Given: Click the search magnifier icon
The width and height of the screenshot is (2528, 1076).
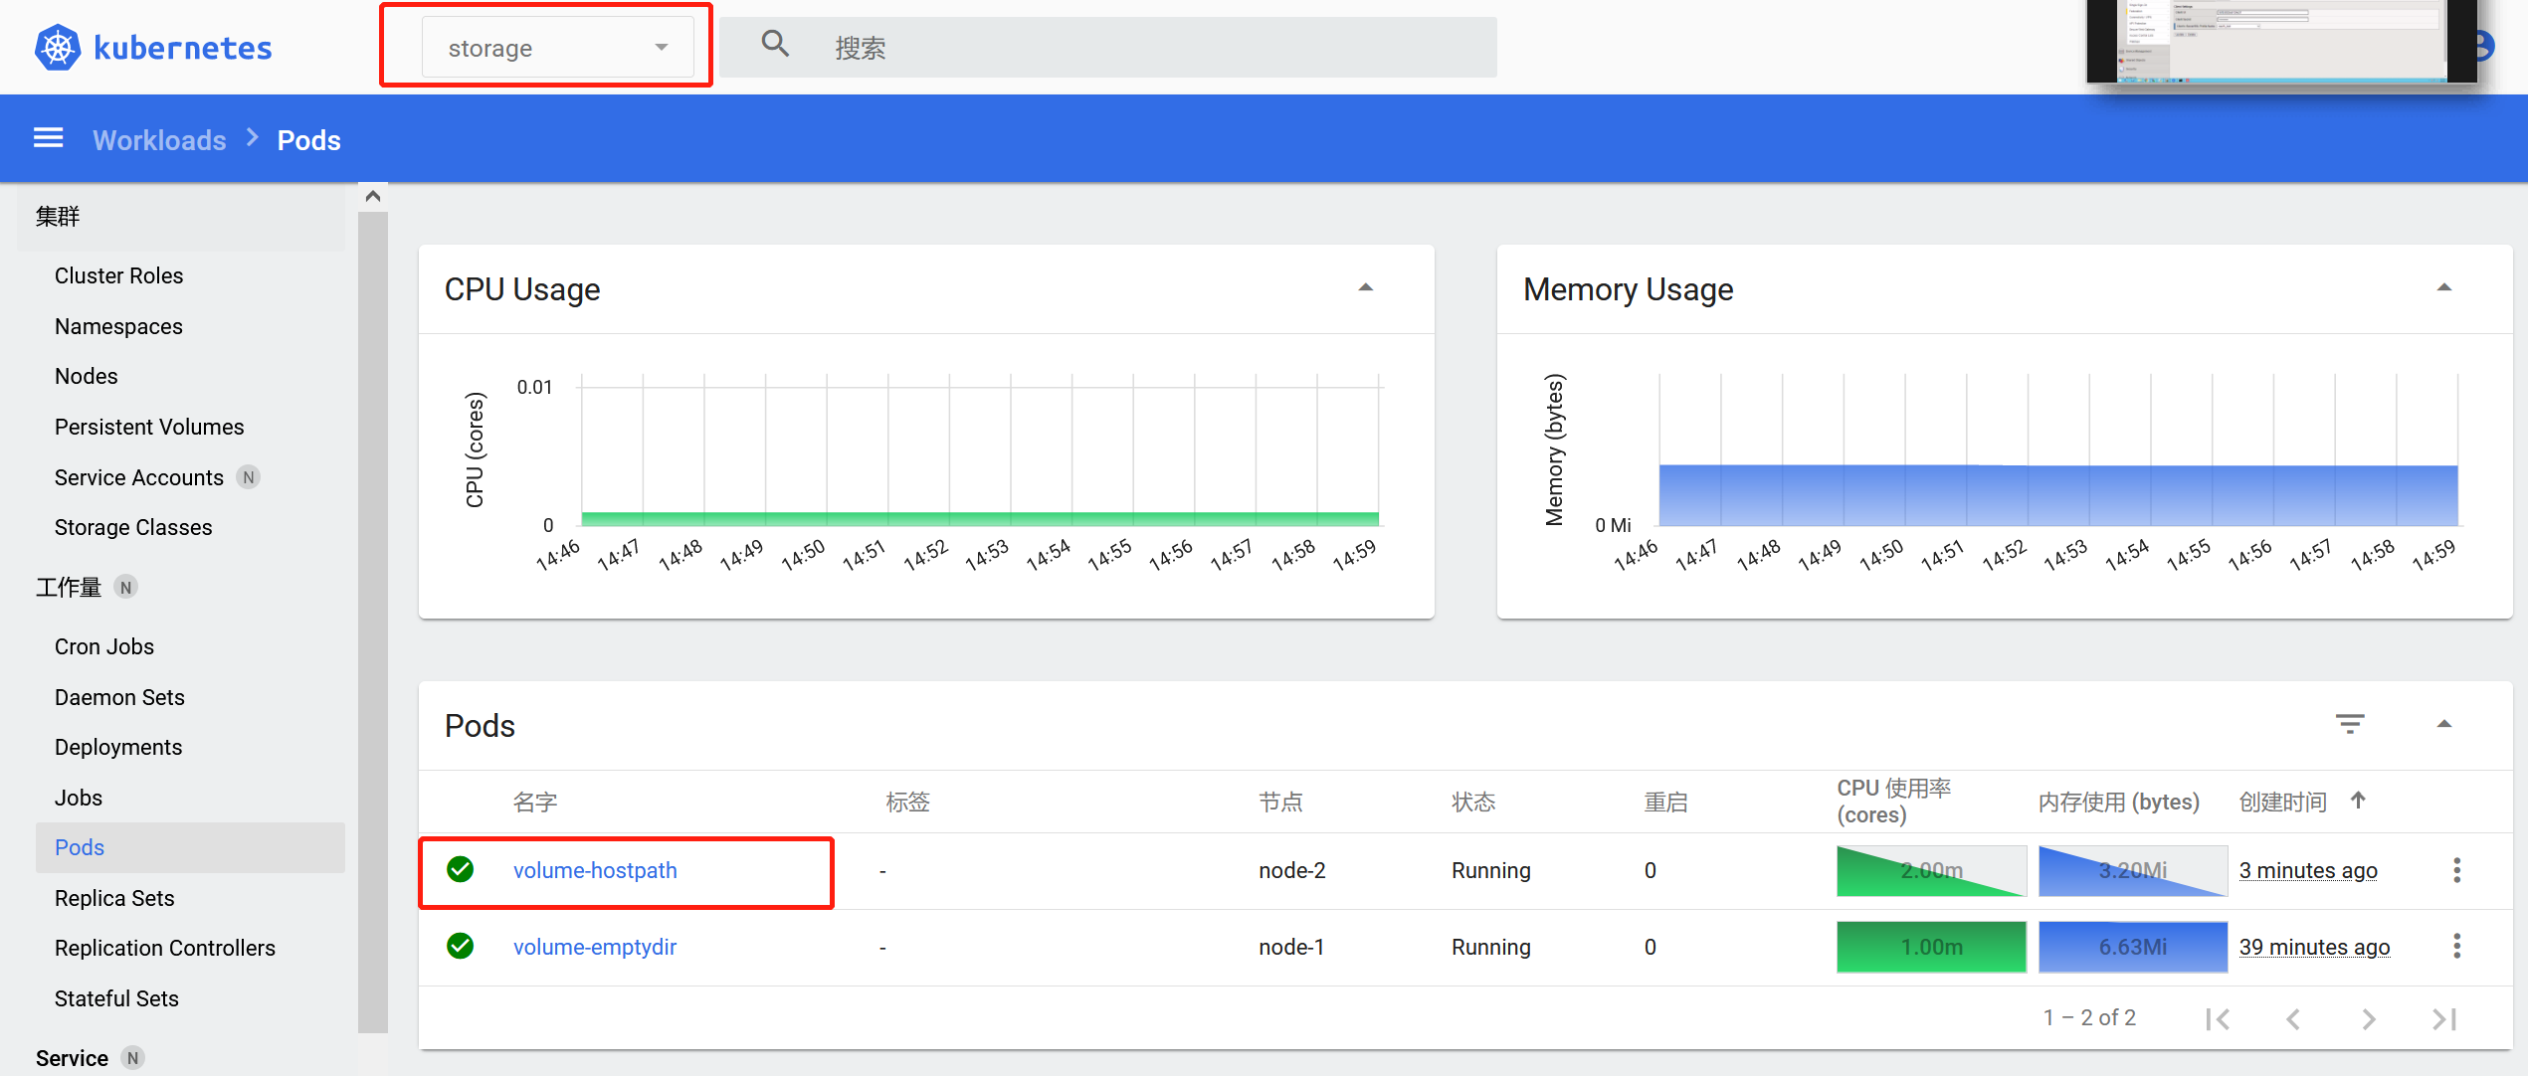Looking at the screenshot, I should pos(775,46).
